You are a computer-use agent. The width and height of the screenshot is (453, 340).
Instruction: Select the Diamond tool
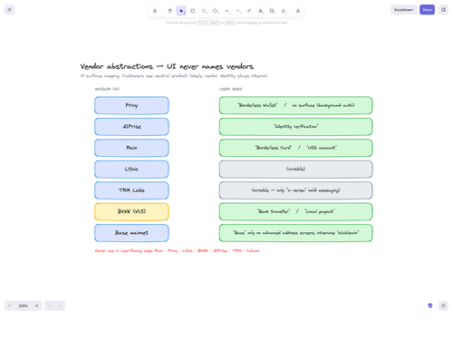204,11
